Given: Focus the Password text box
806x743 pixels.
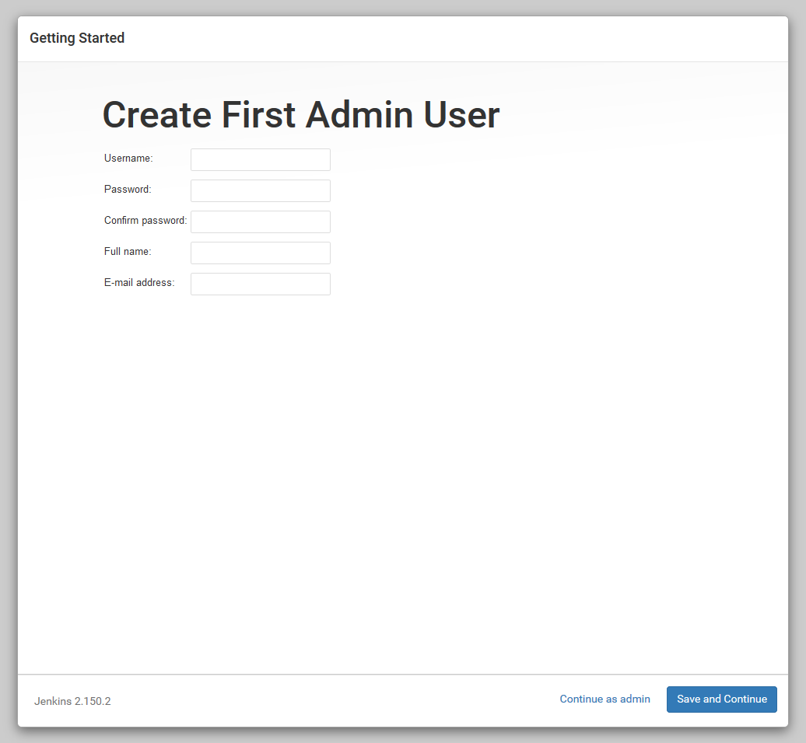Looking at the screenshot, I should click(x=260, y=191).
